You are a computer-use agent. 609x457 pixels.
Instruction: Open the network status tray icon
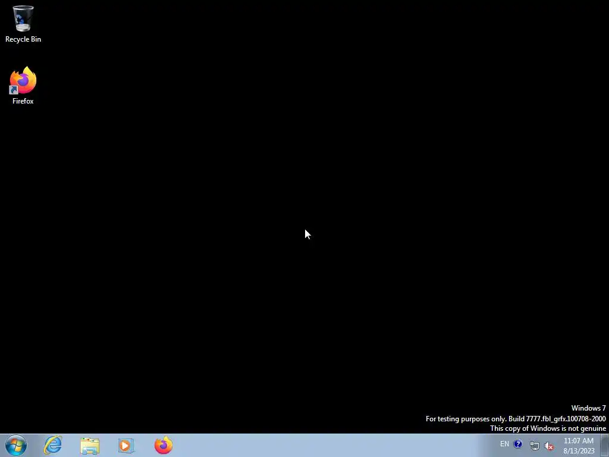pyautogui.click(x=535, y=446)
